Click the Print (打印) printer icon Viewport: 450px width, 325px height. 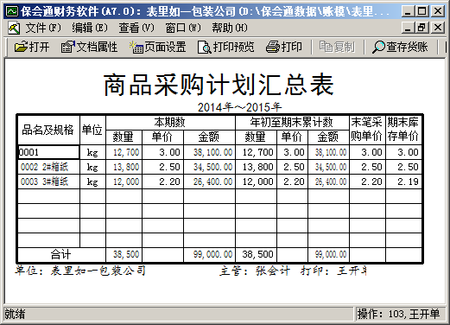[x=272, y=47]
